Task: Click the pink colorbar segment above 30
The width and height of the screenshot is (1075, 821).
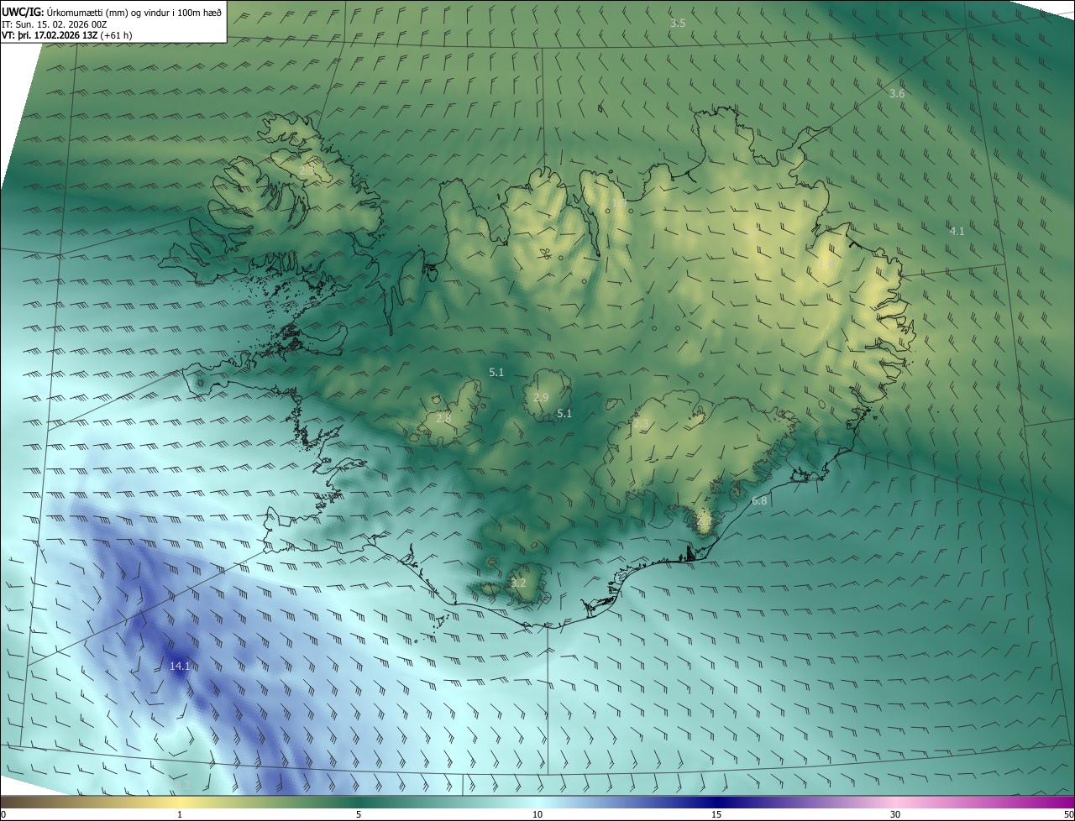Action: click(895, 802)
